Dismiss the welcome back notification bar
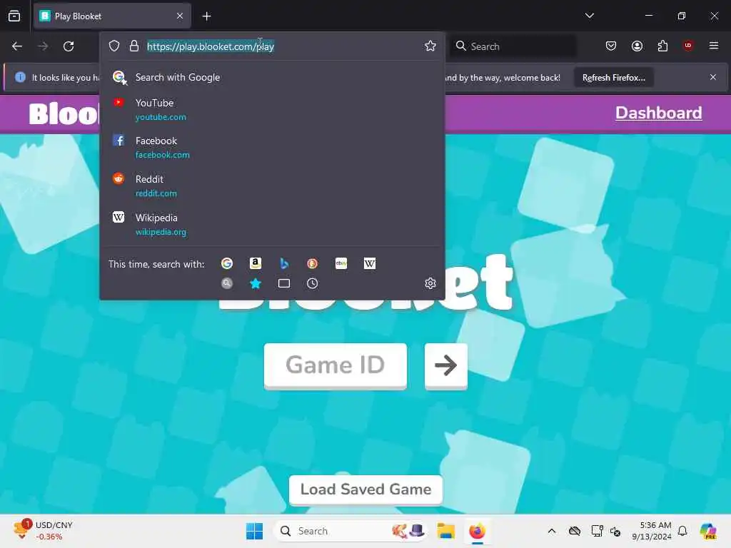The width and height of the screenshot is (731, 548). click(713, 77)
